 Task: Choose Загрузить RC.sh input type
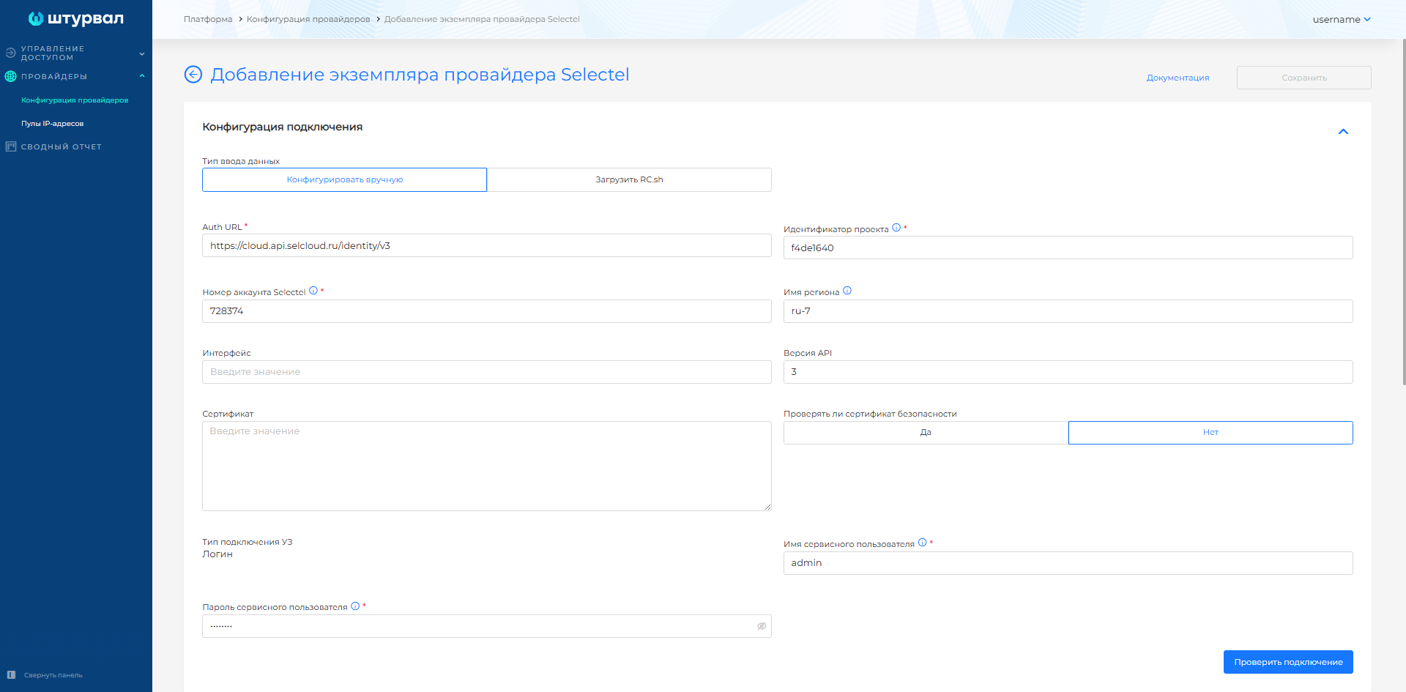coord(629,180)
